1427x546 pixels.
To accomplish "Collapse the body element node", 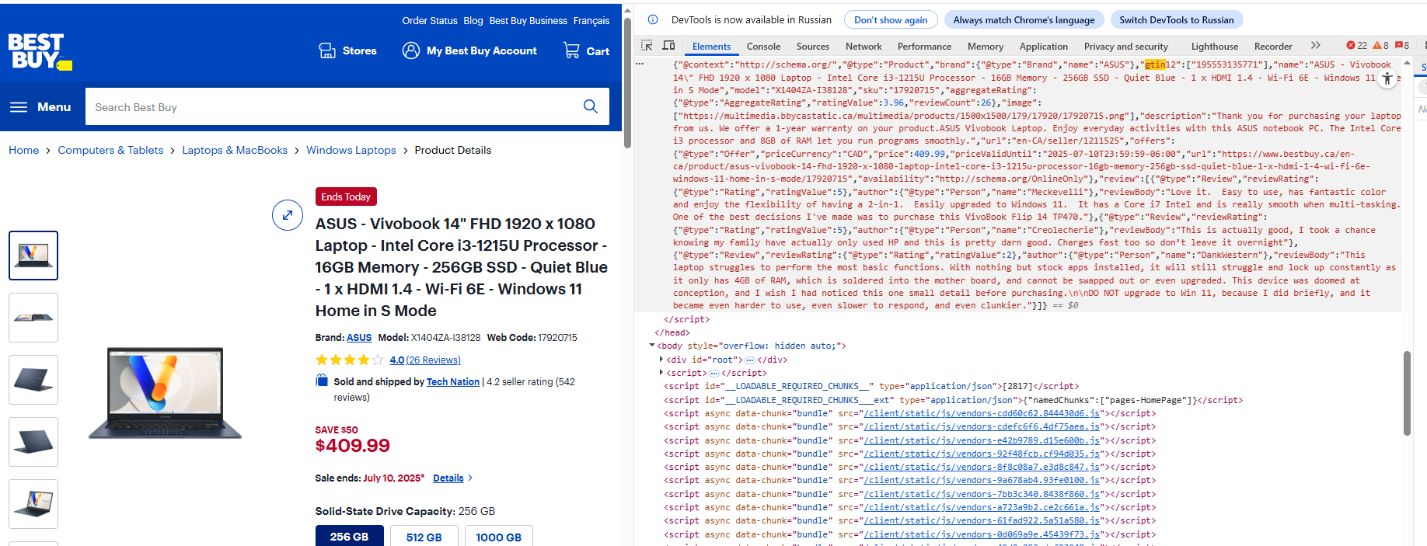I will (652, 346).
